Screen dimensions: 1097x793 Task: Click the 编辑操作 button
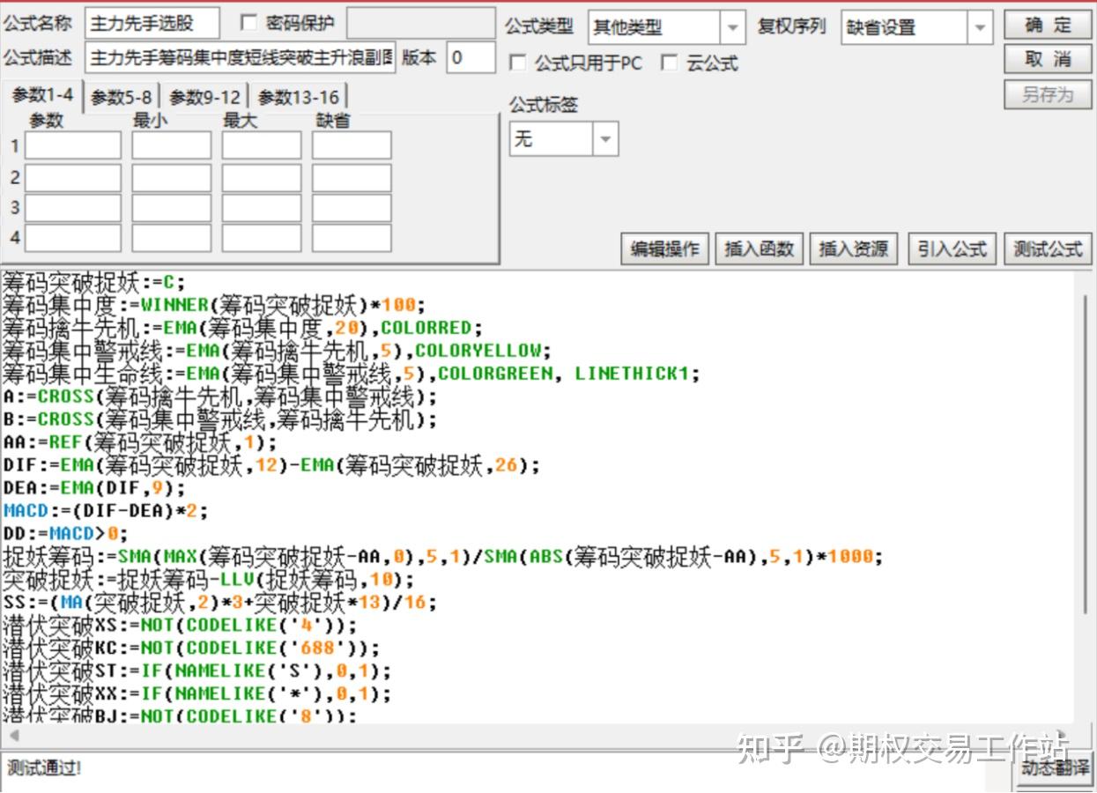coord(665,249)
